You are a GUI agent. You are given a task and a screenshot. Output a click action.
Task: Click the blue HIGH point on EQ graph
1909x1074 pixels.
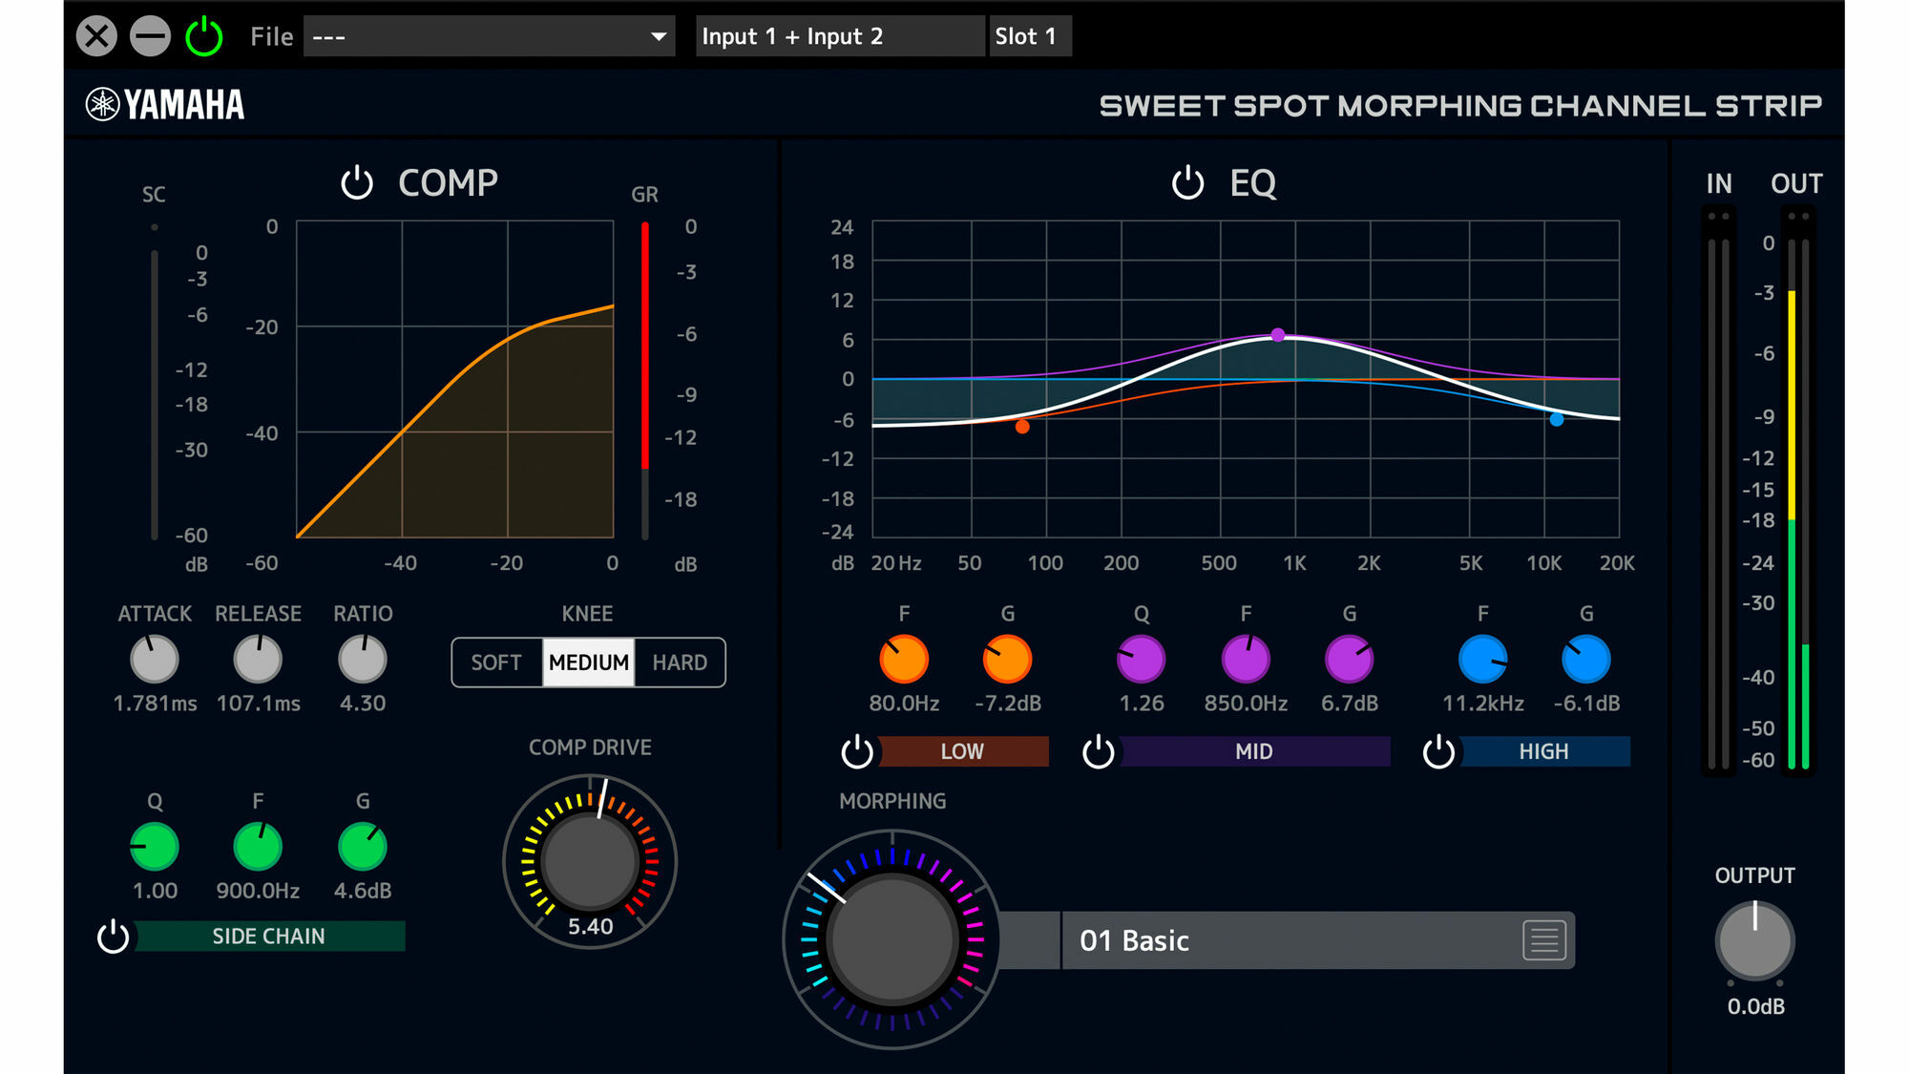[1557, 419]
